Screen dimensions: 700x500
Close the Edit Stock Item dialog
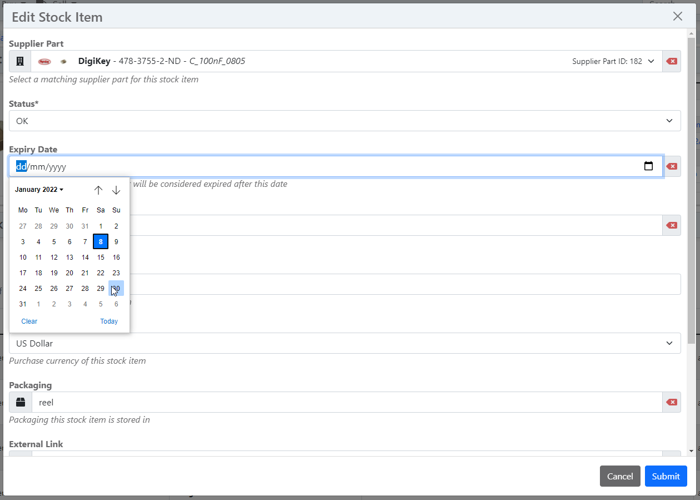pyautogui.click(x=677, y=16)
